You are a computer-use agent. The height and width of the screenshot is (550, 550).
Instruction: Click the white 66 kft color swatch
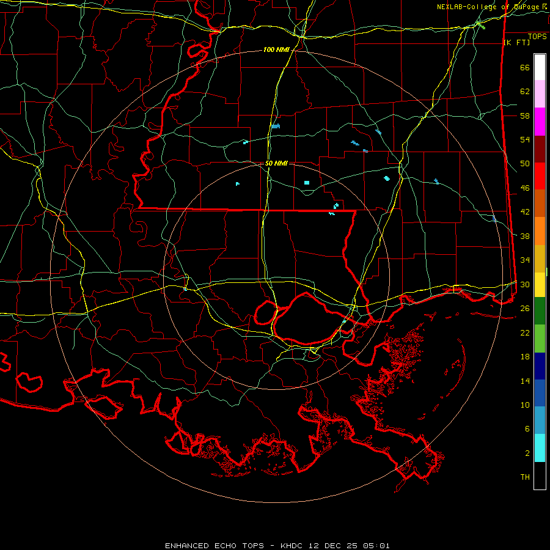[x=540, y=67]
